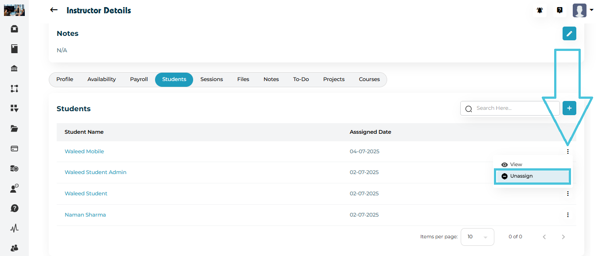Choose View in the context menu
The width and height of the screenshot is (602, 256).
point(516,164)
